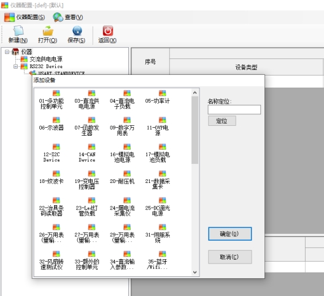The width and height of the screenshot is (324, 296).
Task: Pick the 18-纹波卡 device icon
Action: [56, 174]
